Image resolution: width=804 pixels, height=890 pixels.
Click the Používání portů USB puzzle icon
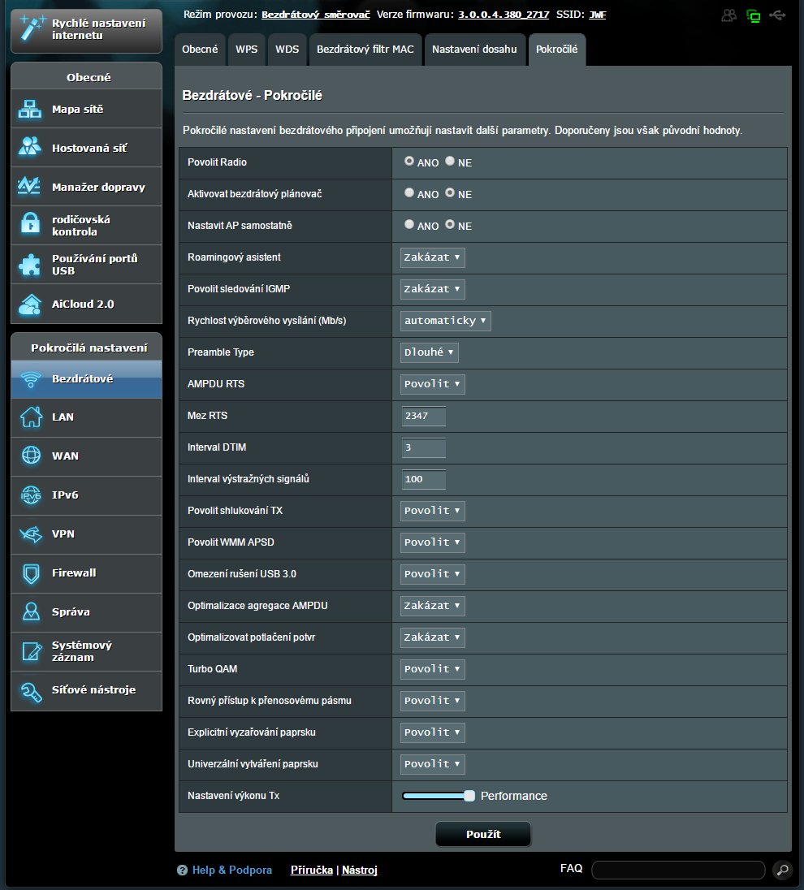(x=30, y=265)
